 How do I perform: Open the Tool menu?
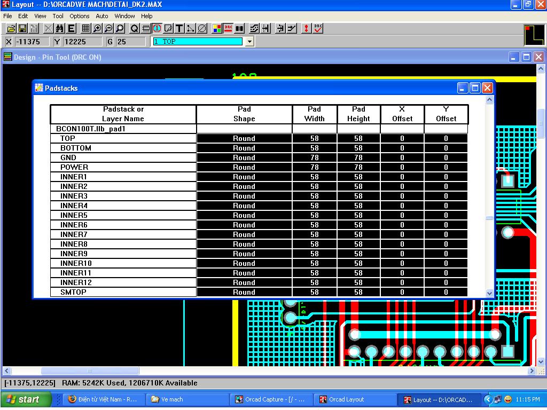coord(58,16)
